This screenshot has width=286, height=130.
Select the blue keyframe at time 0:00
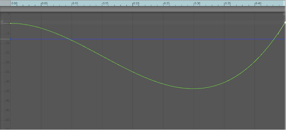(11, 39)
